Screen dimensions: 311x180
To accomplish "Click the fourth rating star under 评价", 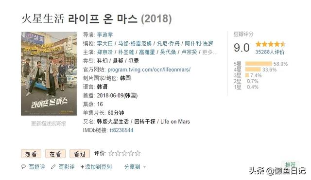I will coord(131,153).
